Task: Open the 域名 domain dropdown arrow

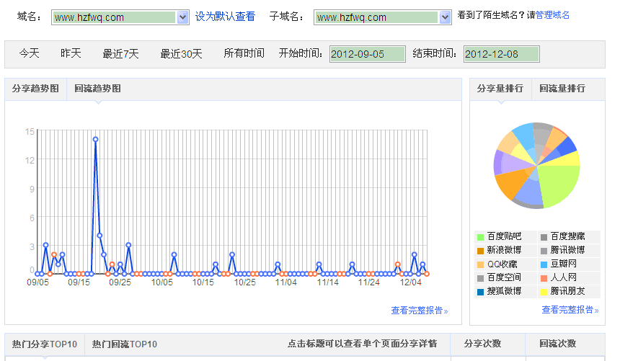Action: pyautogui.click(x=182, y=17)
